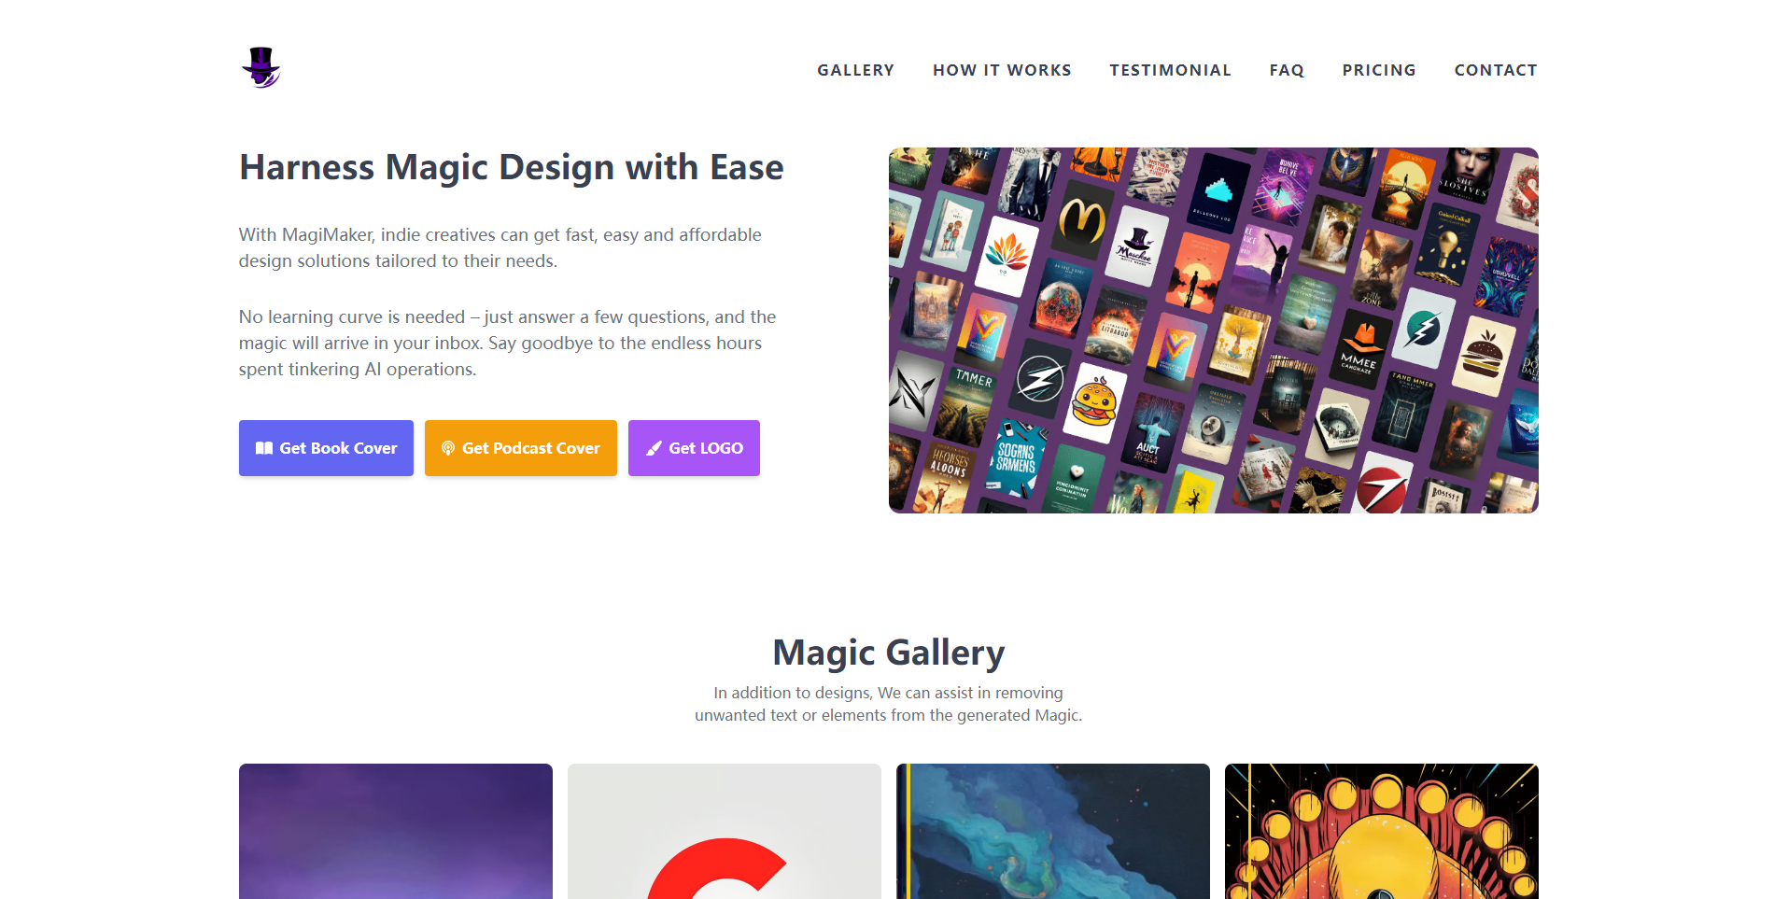Open the blue nebula book cover thumbnail
Viewport: 1774px width, 899px height.
[1053, 832]
